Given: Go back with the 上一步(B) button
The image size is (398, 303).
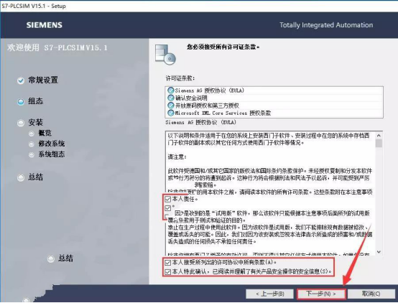Looking at the screenshot, I should 270,294.
